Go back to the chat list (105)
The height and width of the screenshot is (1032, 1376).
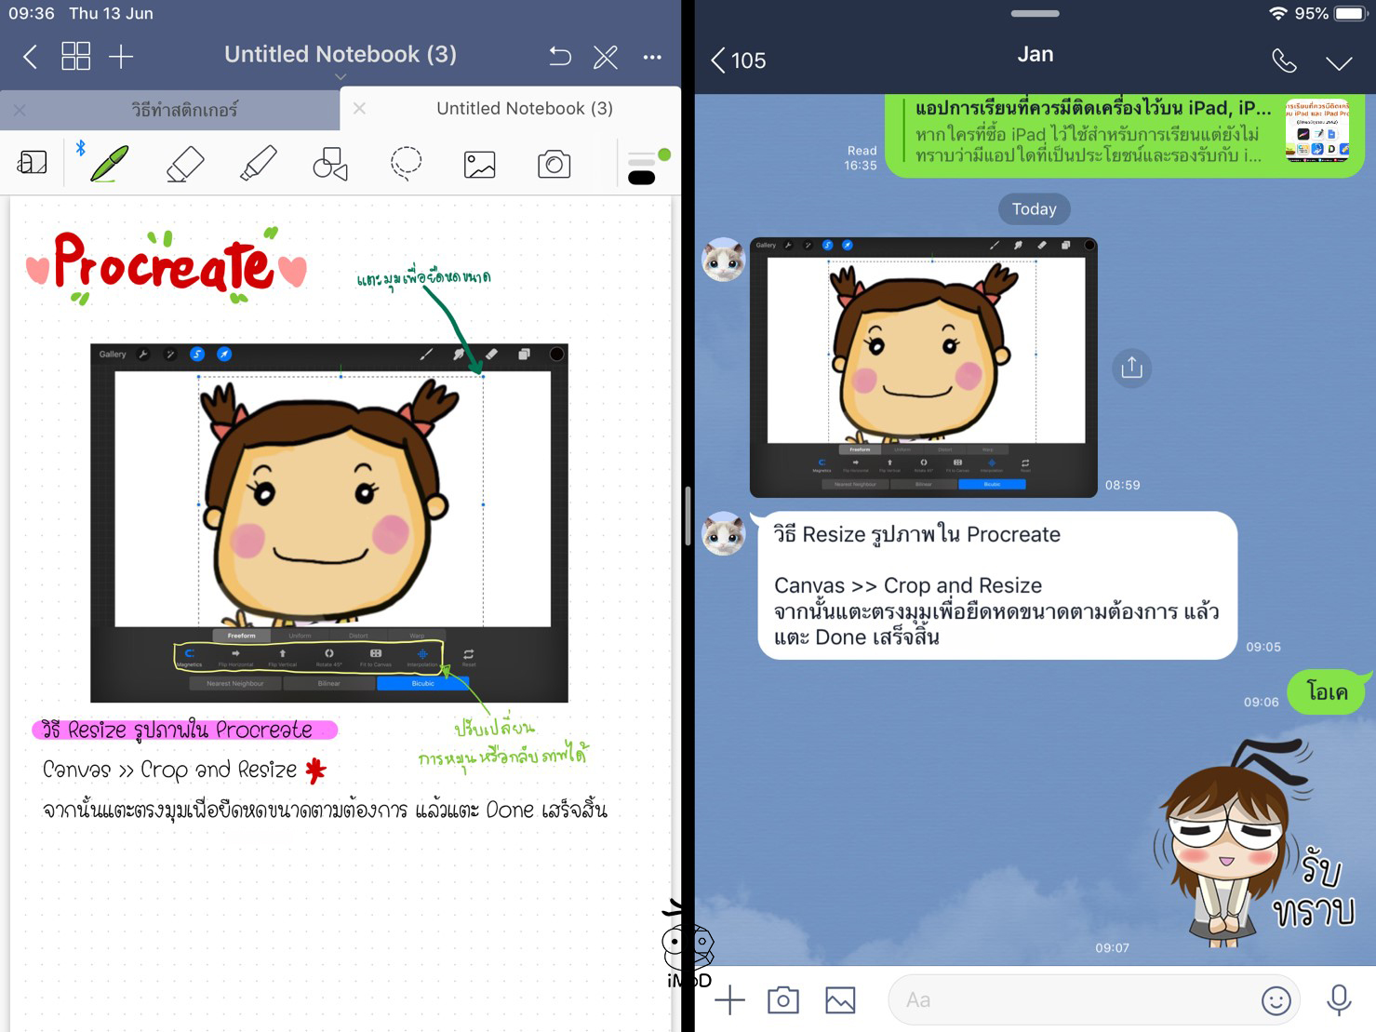tap(739, 60)
